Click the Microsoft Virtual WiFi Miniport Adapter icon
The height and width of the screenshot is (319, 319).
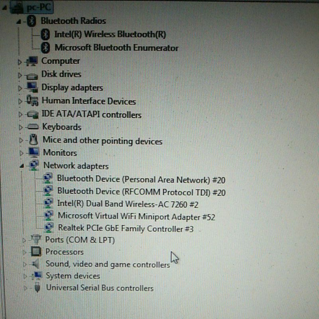point(49,216)
